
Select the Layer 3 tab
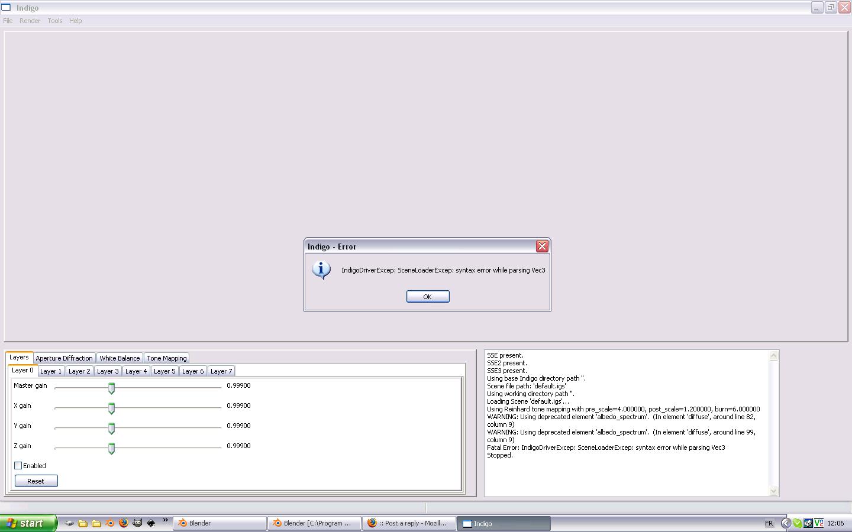click(108, 371)
